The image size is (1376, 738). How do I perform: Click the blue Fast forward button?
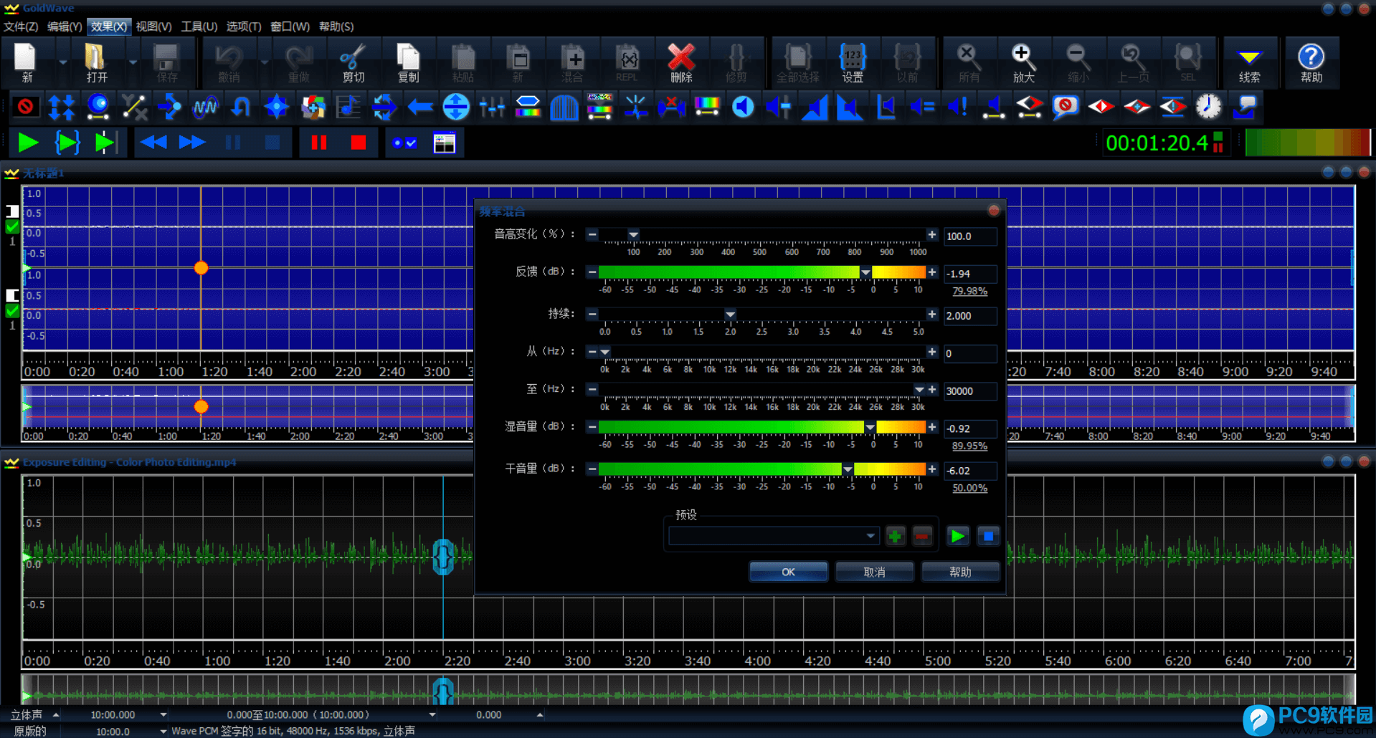[192, 143]
